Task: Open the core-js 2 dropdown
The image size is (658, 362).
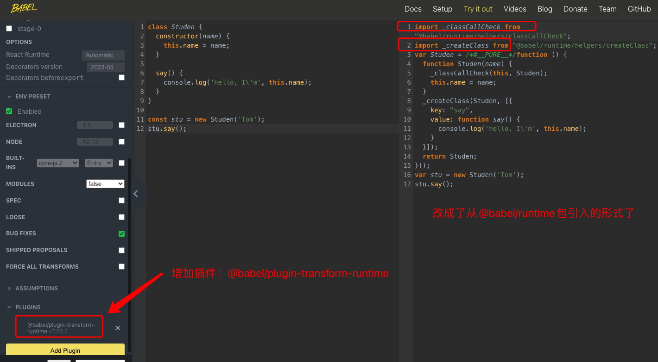Action: [x=58, y=163]
